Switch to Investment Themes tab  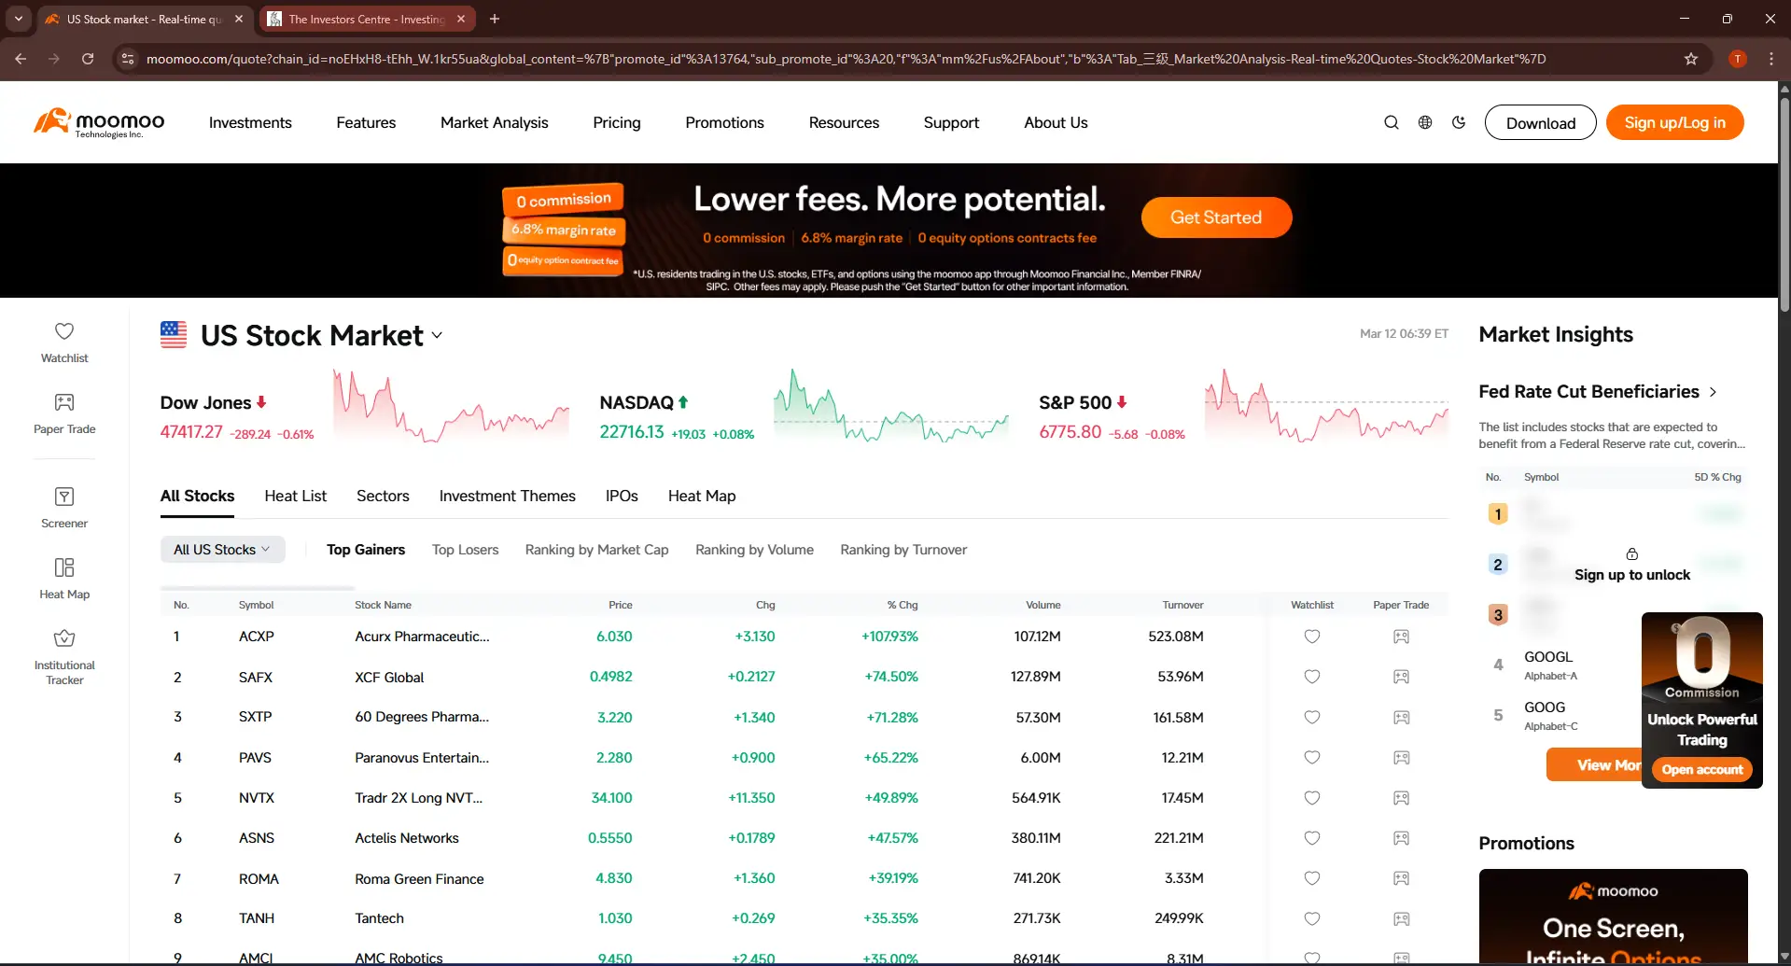(x=507, y=496)
